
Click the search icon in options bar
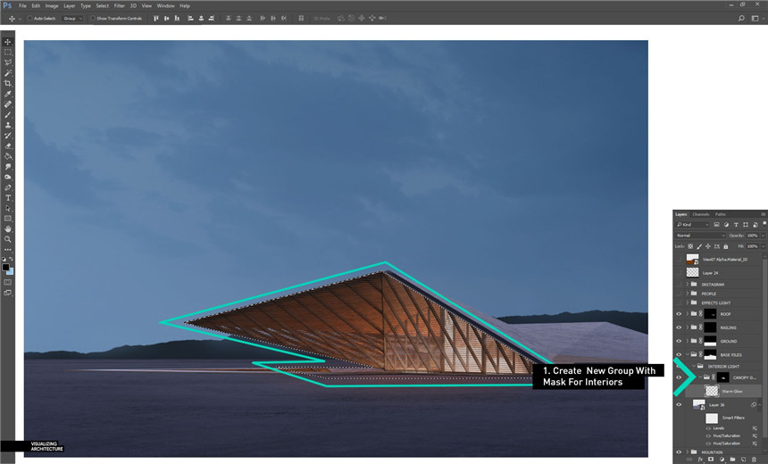tap(741, 18)
